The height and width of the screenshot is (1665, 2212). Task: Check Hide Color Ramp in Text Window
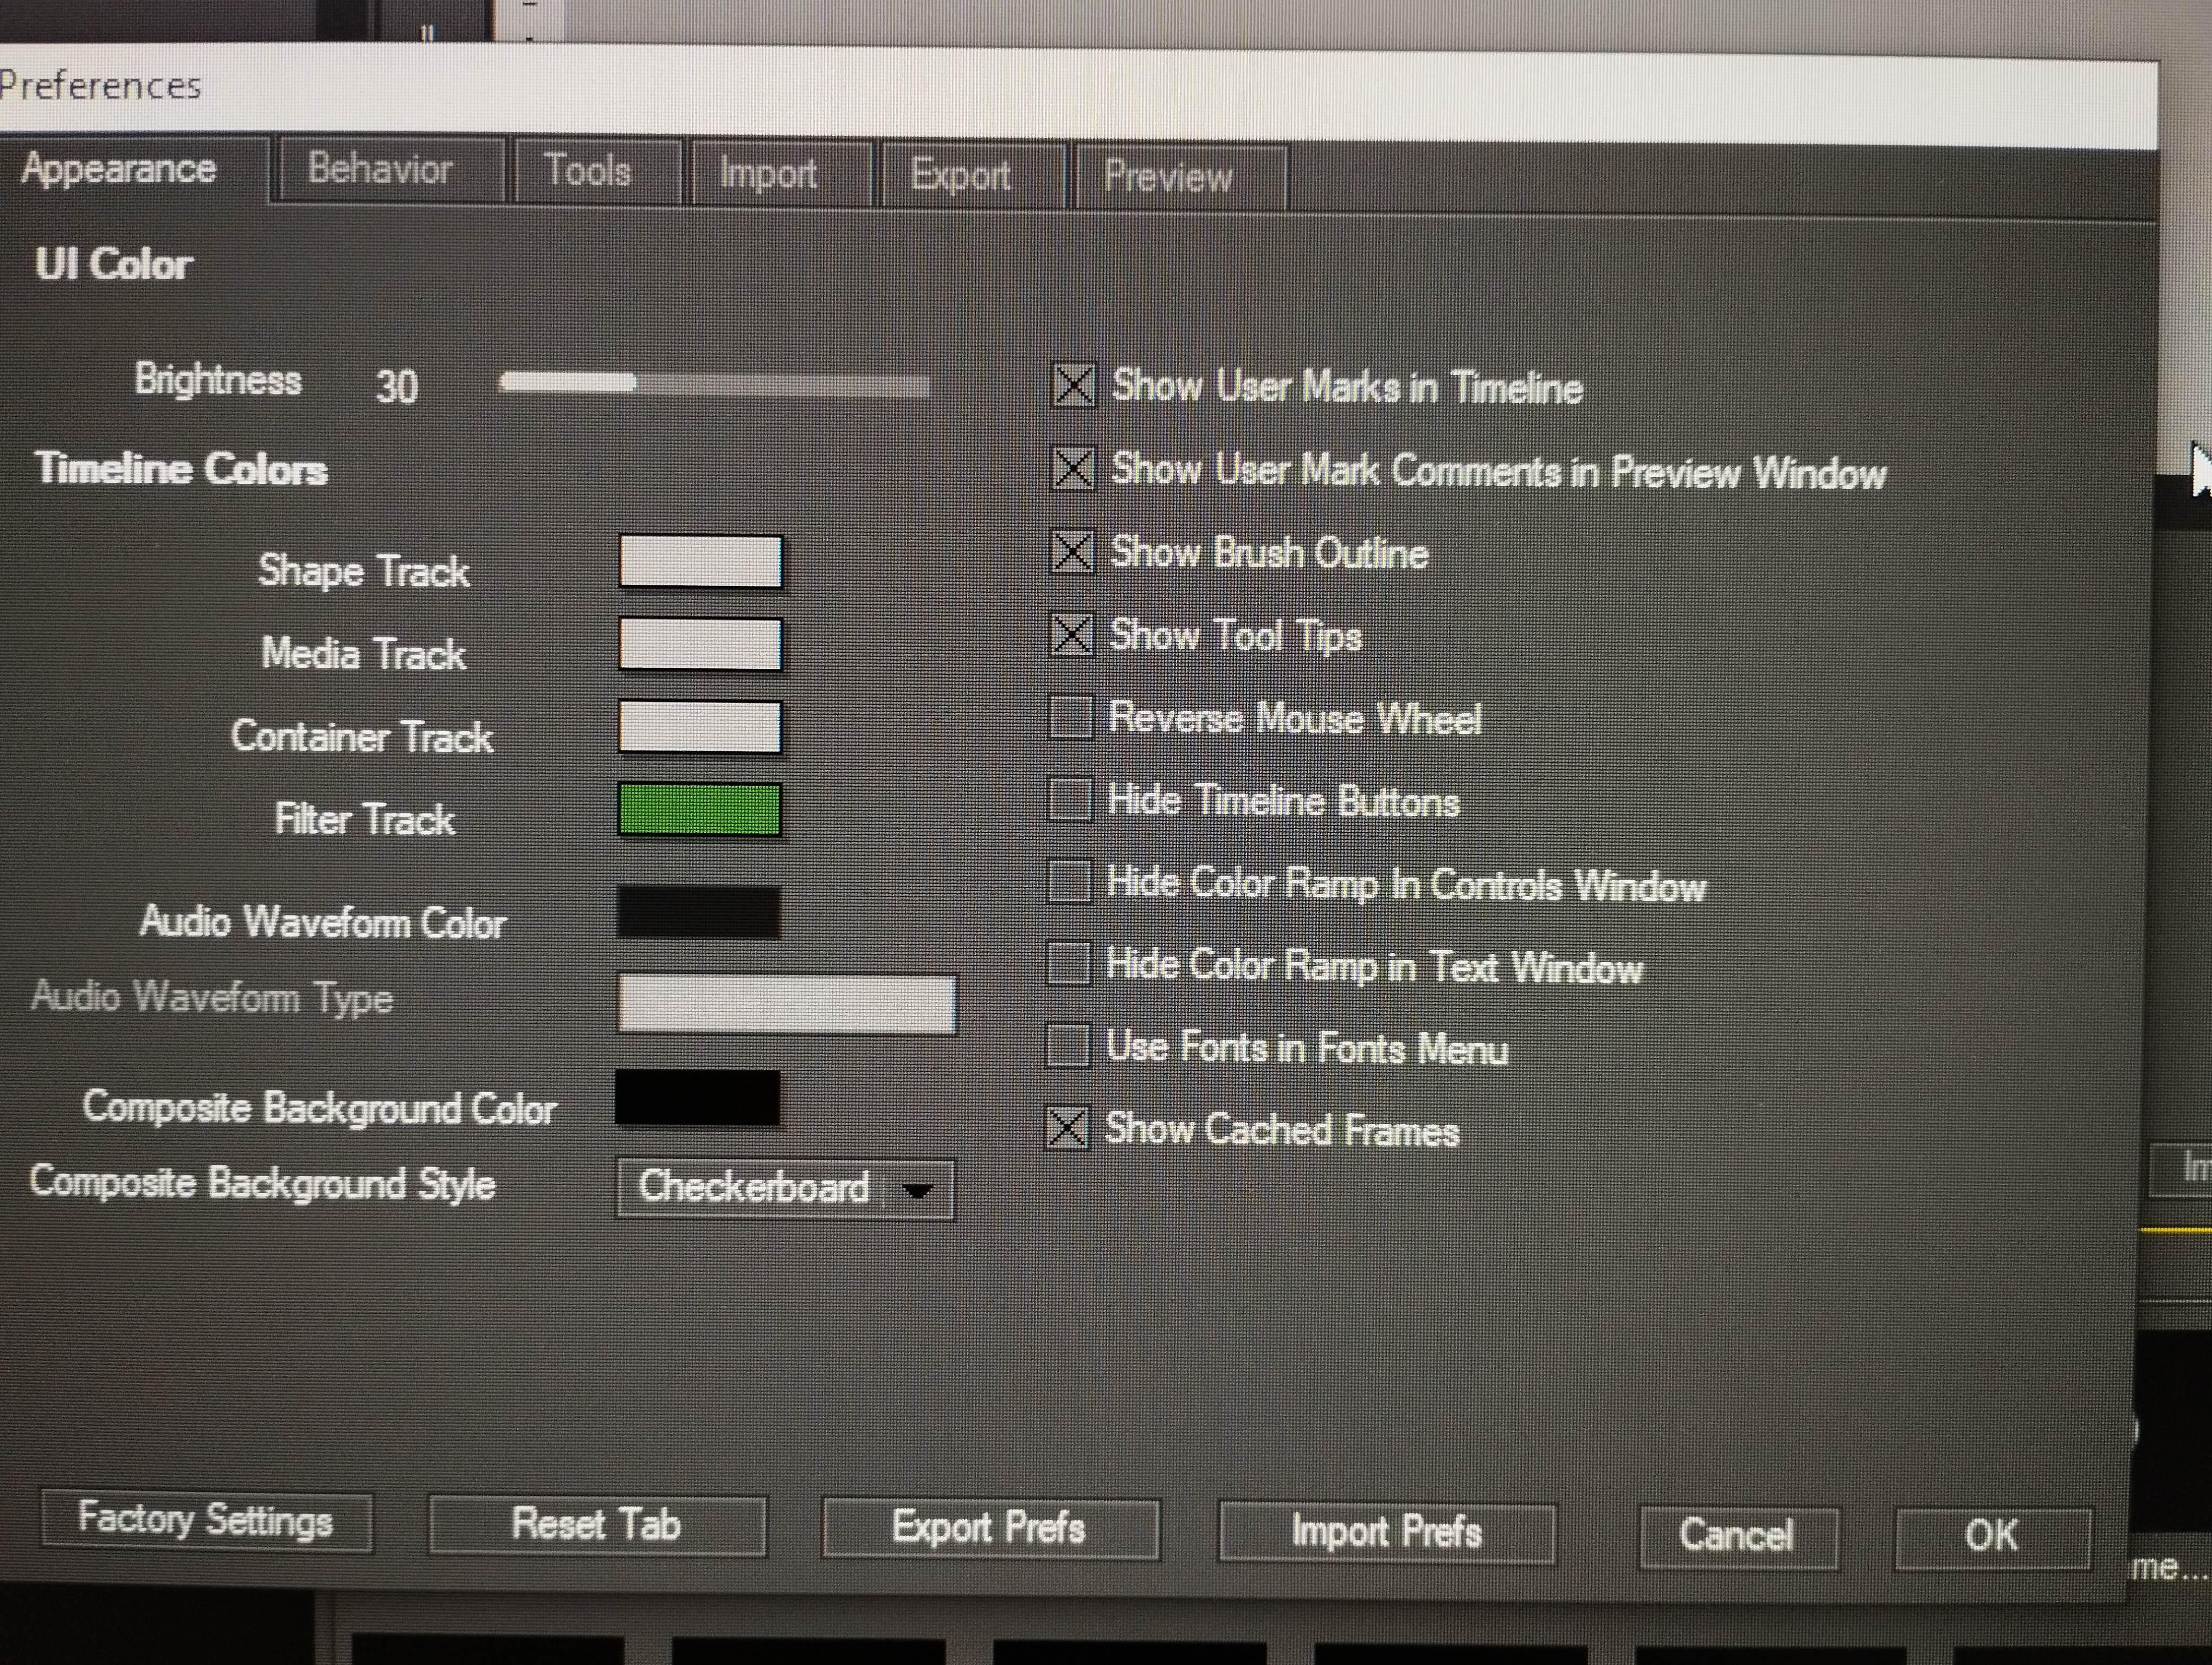(1068, 964)
